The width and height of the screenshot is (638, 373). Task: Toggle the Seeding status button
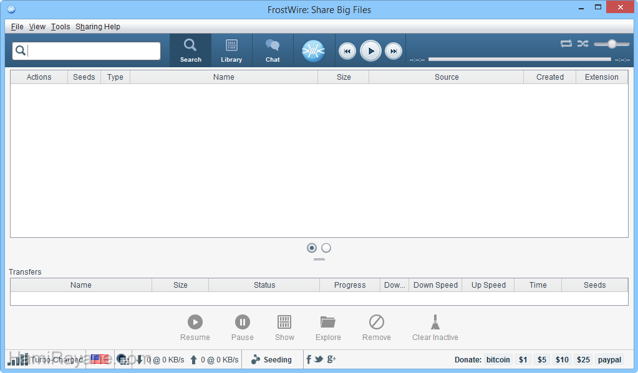pos(271,359)
